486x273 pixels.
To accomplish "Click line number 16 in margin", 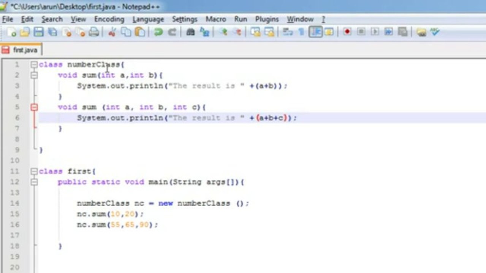I will pyautogui.click(x=15, y=225).
